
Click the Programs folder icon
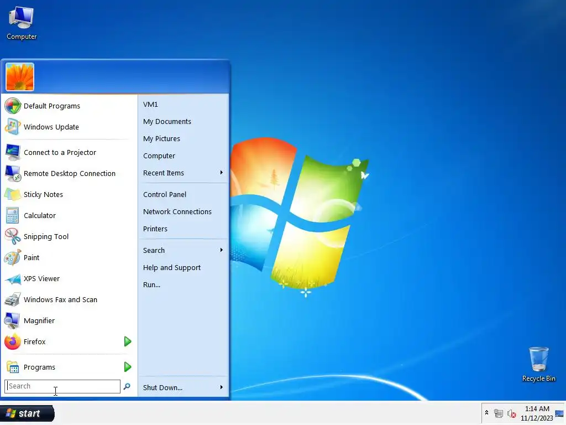point(13,367)
